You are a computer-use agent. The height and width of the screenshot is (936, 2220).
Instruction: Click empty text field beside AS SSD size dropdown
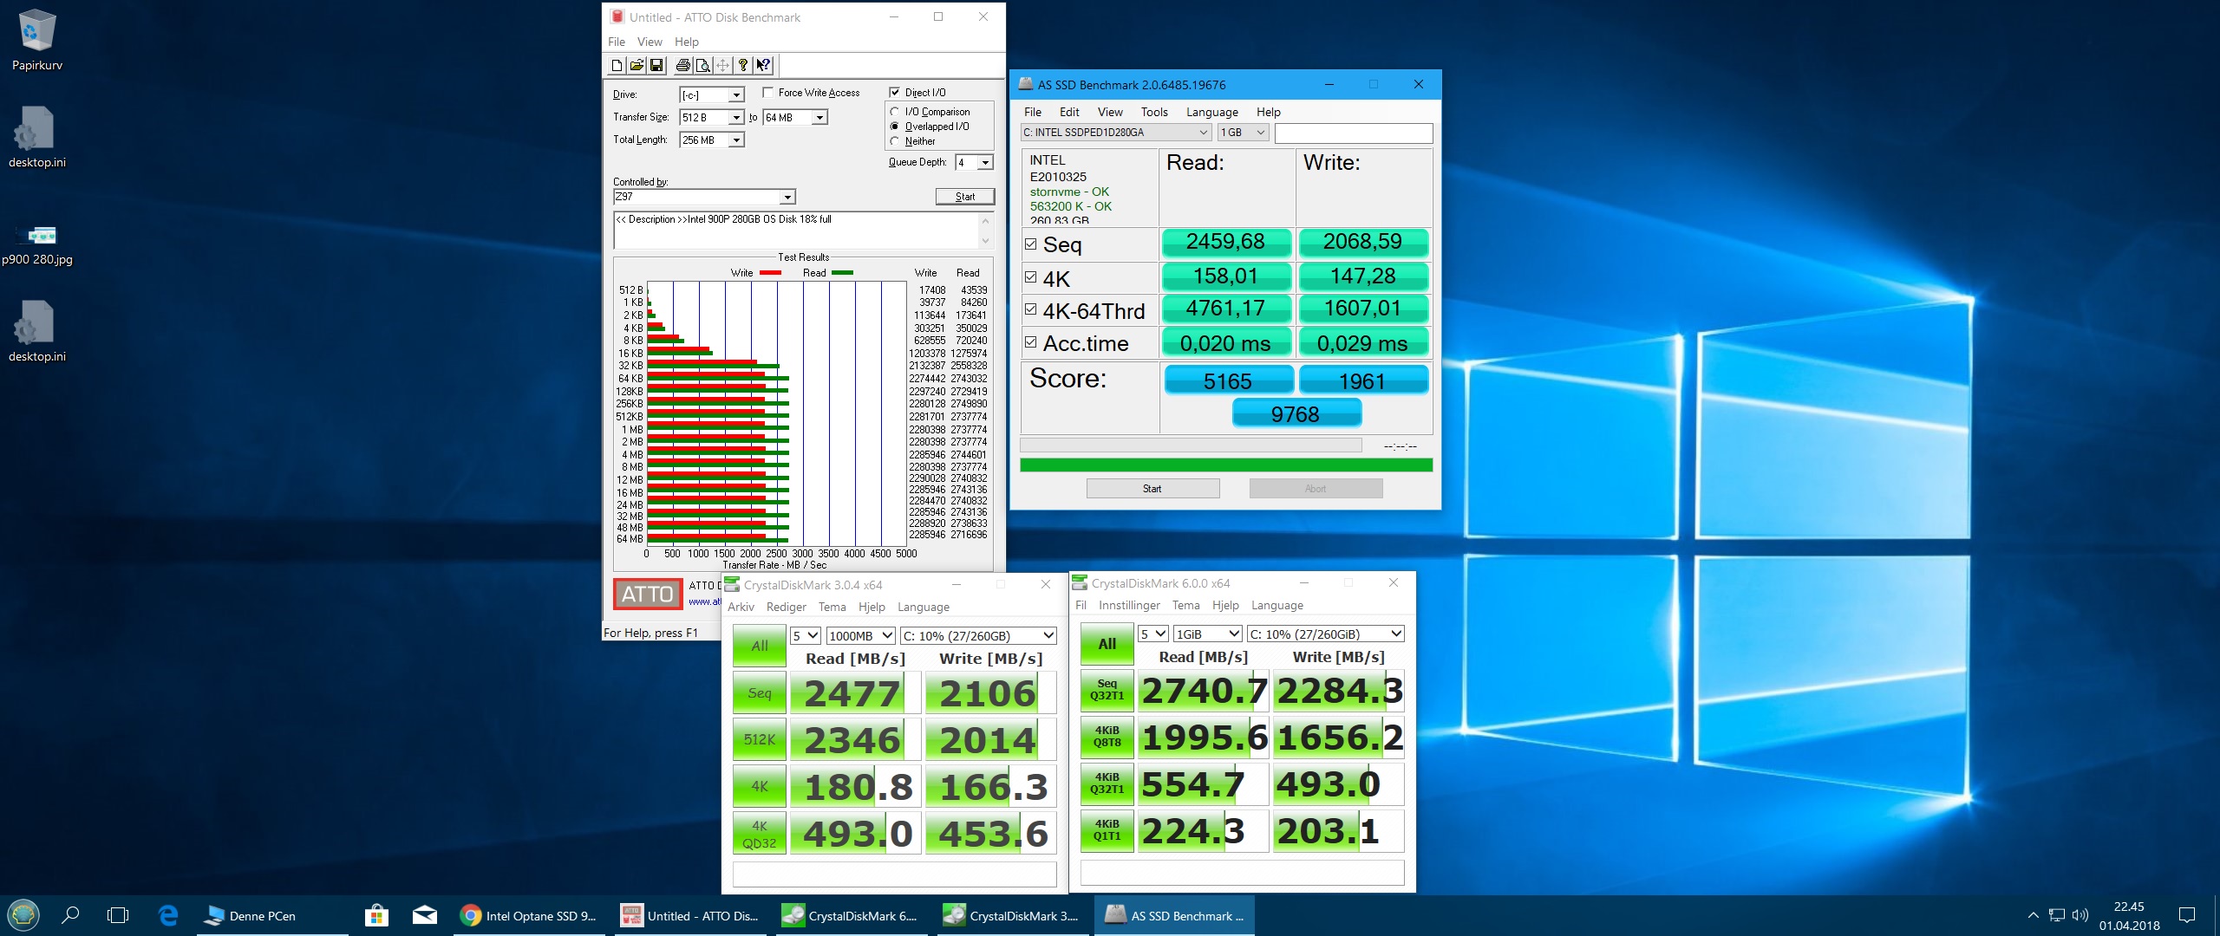point(1354,133)
